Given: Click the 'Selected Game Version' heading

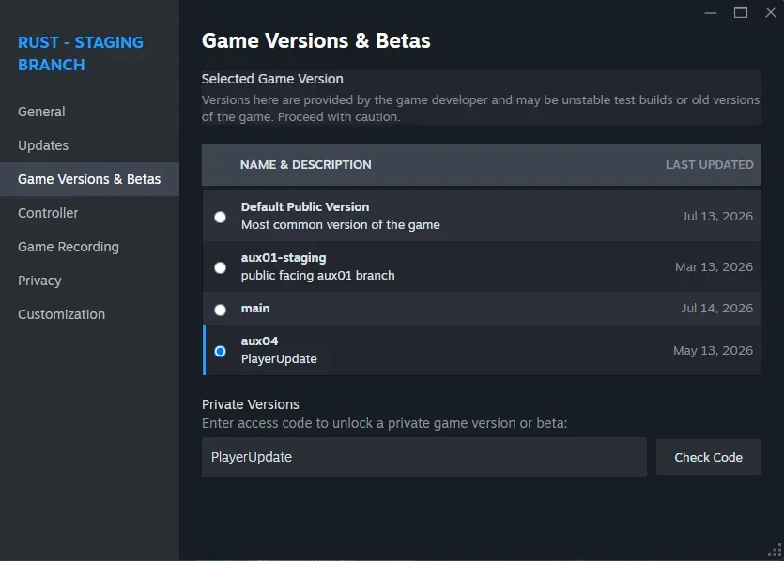Looking at the screenshot, I should [272, 79].
